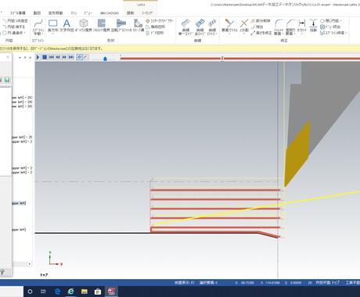This screenshot has height=297, width=360.
Task: Click the Offset entity icon
Action: [302, 23]
